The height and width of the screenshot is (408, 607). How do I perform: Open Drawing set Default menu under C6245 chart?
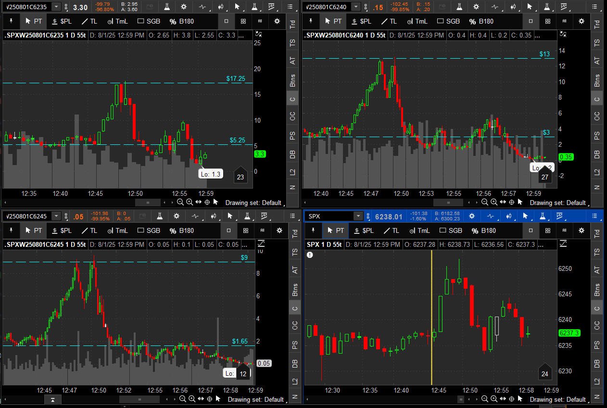point(255,399)
